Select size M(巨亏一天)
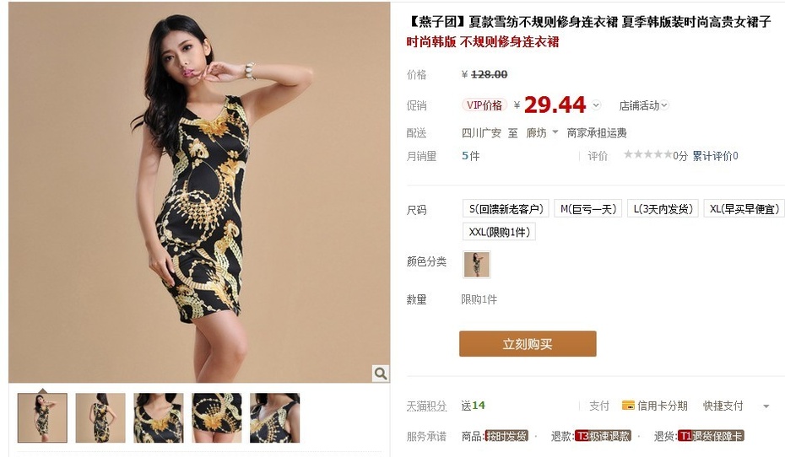This screenshot has height=457, width=785. 587,208
